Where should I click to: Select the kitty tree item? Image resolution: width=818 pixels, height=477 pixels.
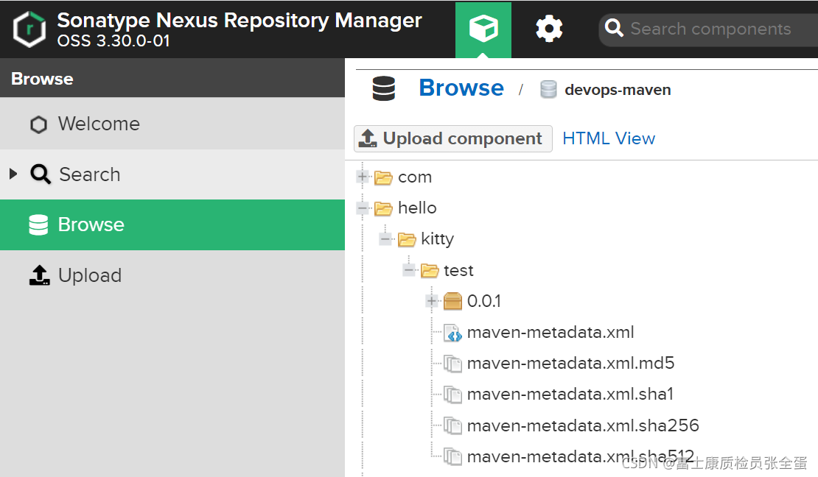click(437, 239)
